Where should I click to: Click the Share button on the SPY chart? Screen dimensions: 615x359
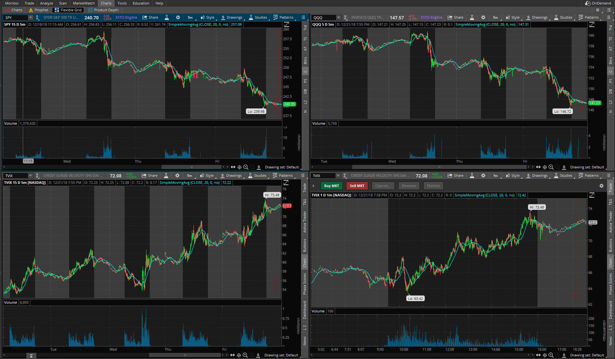coord(150,17)
